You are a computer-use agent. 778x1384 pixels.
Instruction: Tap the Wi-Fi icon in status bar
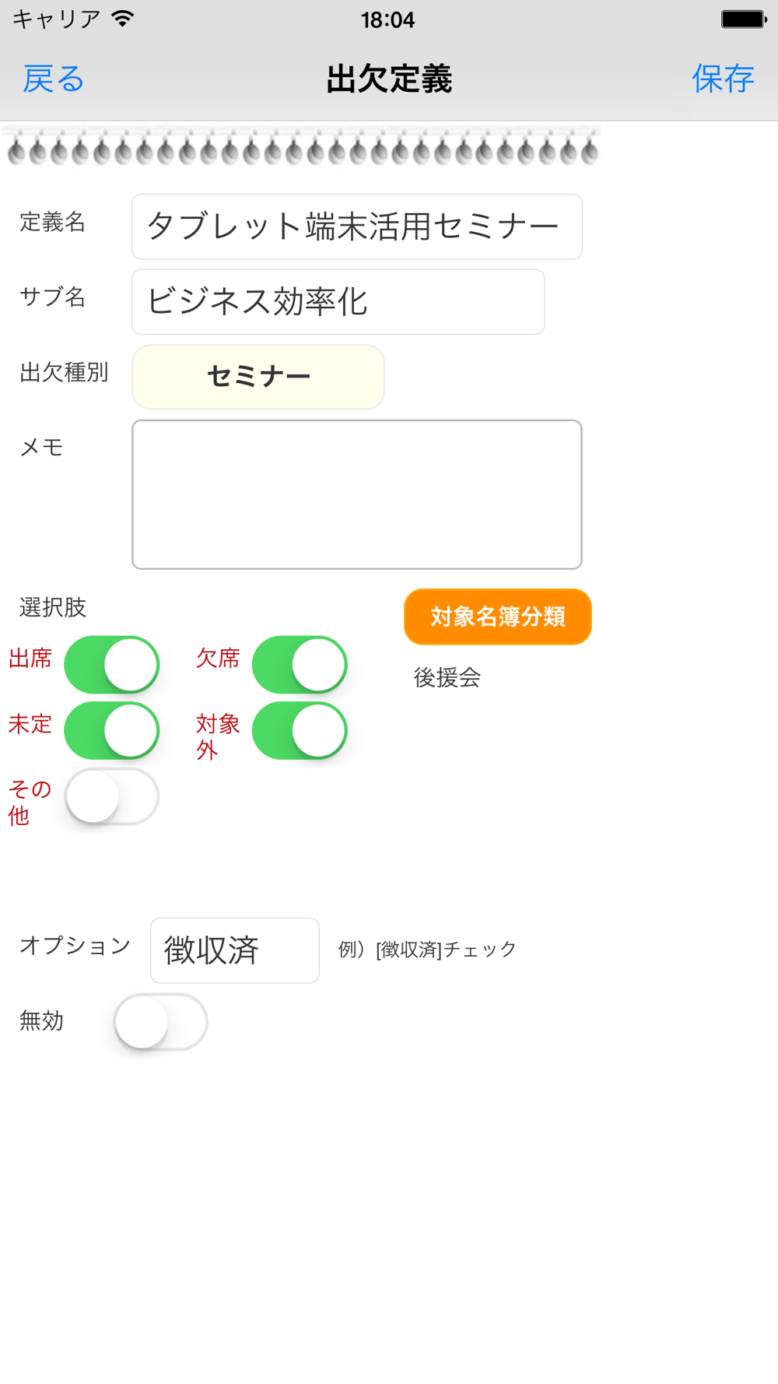tap(122, 19)
